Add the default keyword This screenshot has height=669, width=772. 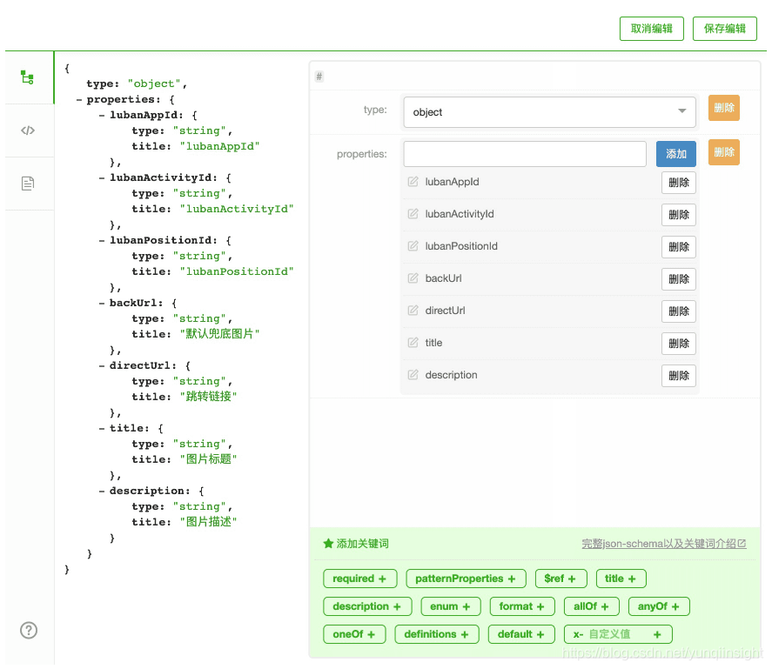[x=521, y=634]
